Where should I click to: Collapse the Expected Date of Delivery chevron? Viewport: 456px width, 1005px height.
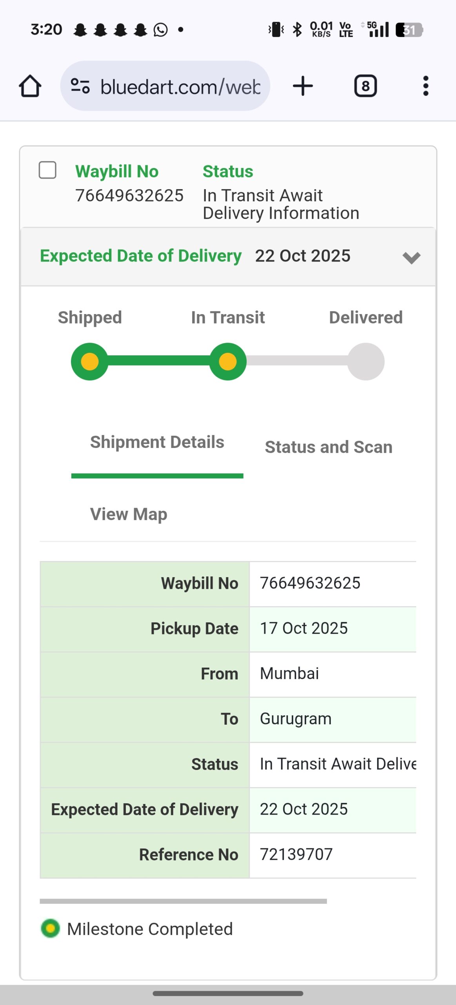pyautogui.click(x=411, y=258)
